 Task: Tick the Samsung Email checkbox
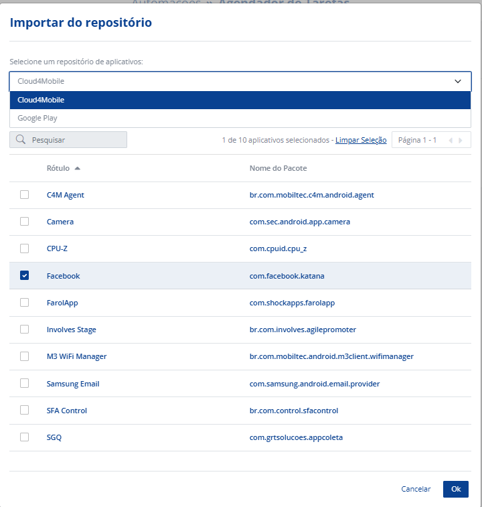tap(25, 383)
